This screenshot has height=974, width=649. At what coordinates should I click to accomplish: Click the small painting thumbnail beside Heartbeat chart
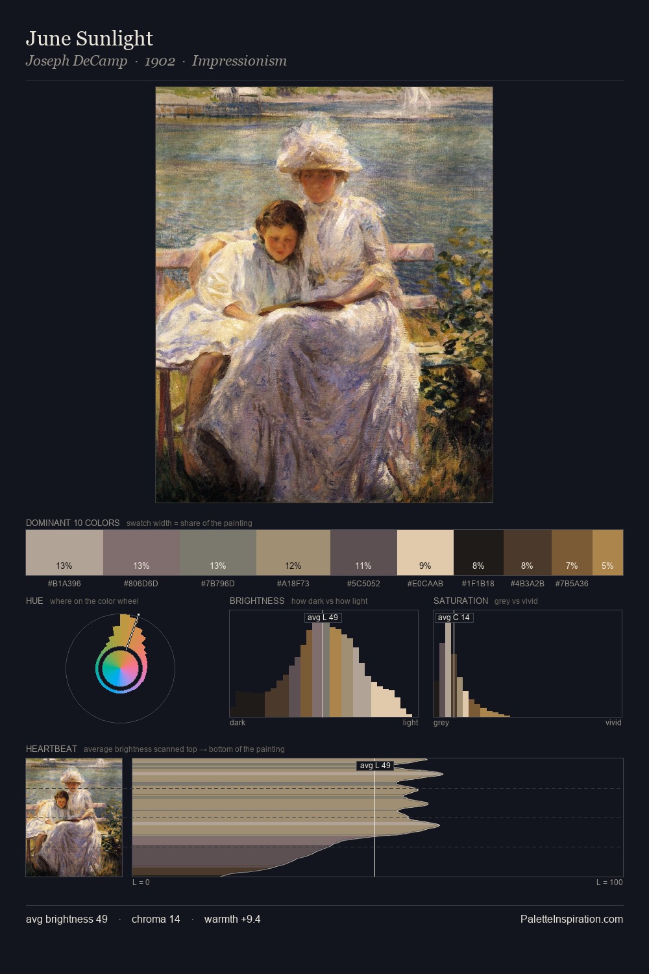tap(74, 818)
